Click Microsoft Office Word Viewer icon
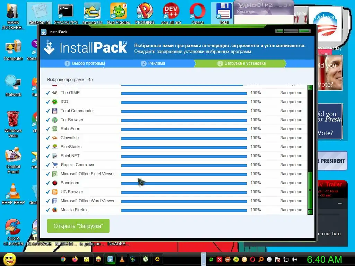Image resolution: width=355 pixels, height=266 pixels. coord(54,201)
